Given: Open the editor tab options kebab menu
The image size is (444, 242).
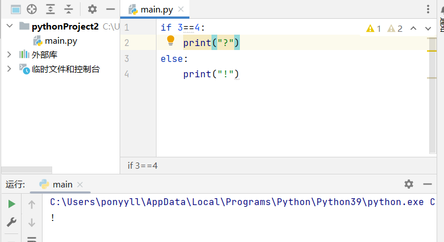Looking at the screenshot, I should (428, 9).
